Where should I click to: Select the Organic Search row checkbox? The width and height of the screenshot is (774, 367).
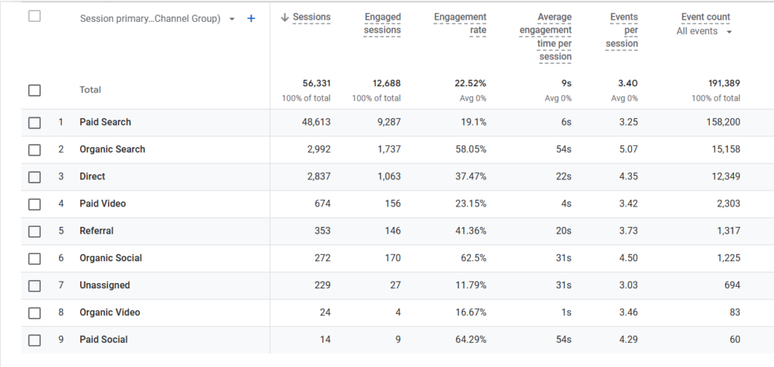point(35,150)
